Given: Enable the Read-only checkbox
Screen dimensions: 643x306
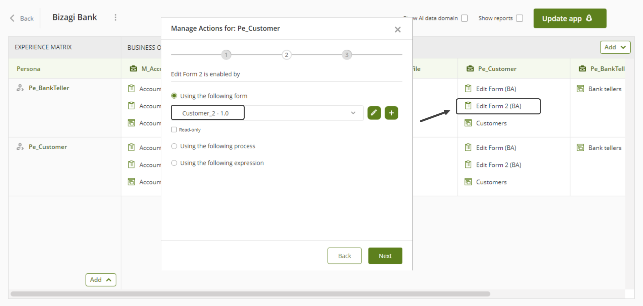Looking at the screenshot, I should coord(174,130).
